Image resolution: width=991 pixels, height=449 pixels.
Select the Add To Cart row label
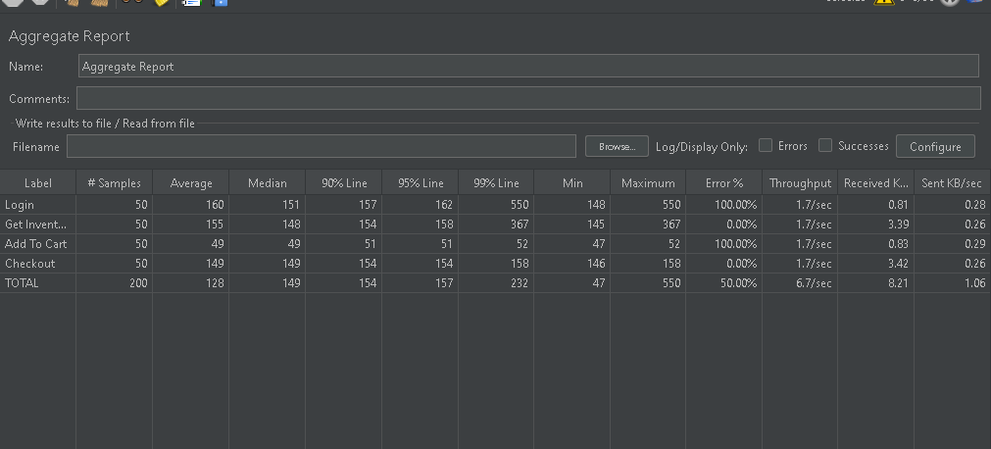[35, 243]
